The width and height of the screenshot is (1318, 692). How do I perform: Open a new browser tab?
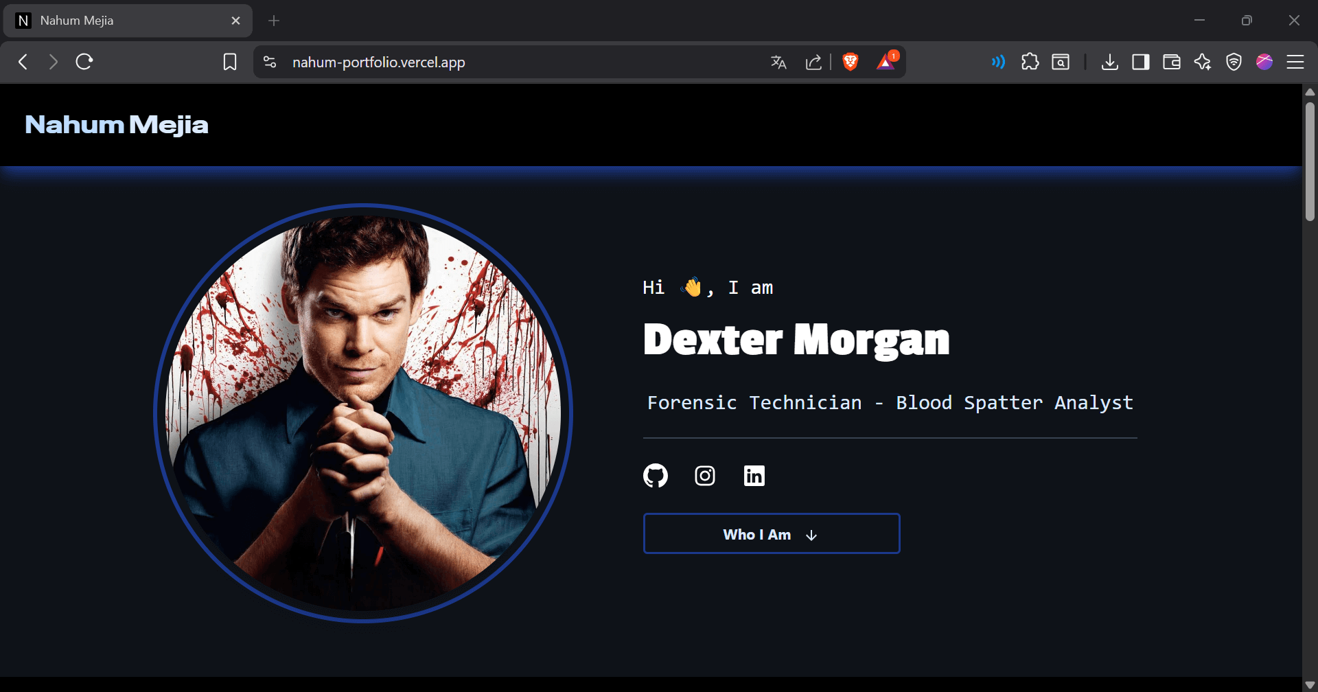coord(274,21)
